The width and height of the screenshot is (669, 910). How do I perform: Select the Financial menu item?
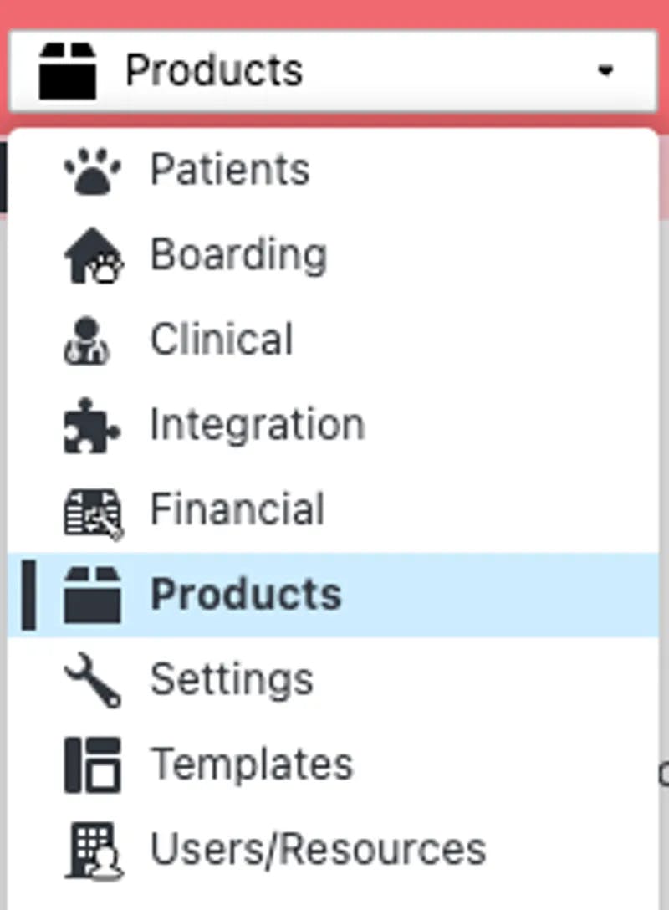(x=237, y=511)
